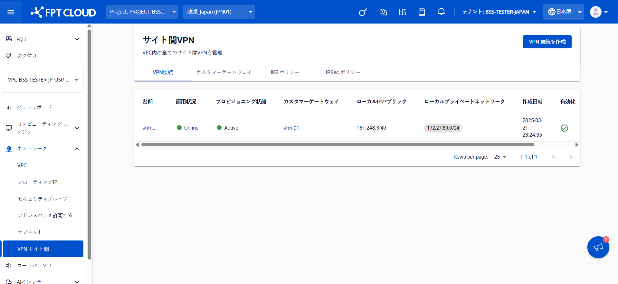Expand the 私は sidebar section

coord(77,39)
